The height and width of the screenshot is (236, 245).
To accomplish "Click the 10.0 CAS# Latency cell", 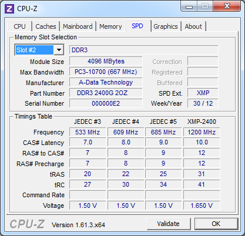I will point(202,142).
